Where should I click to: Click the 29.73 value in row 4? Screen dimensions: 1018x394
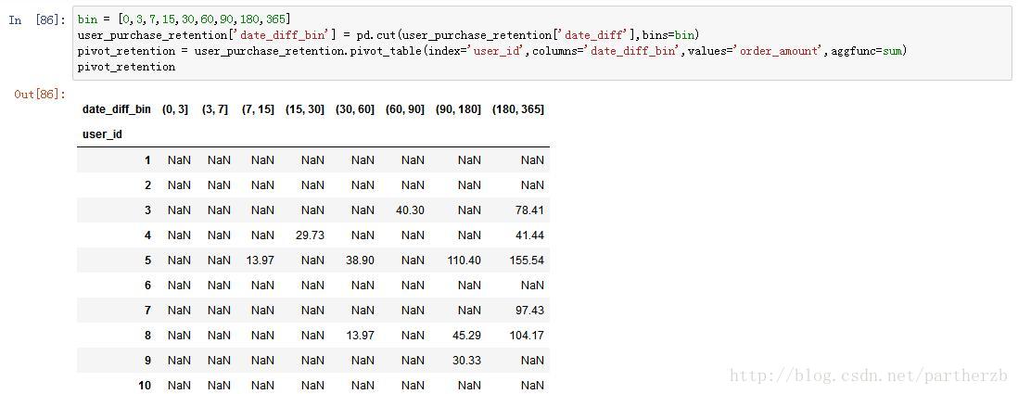coord(310,235)
